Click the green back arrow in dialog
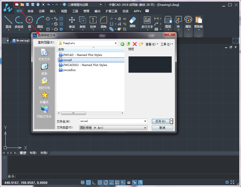Image resolution: width=241 pixels, height=187 pixels. 122,44
